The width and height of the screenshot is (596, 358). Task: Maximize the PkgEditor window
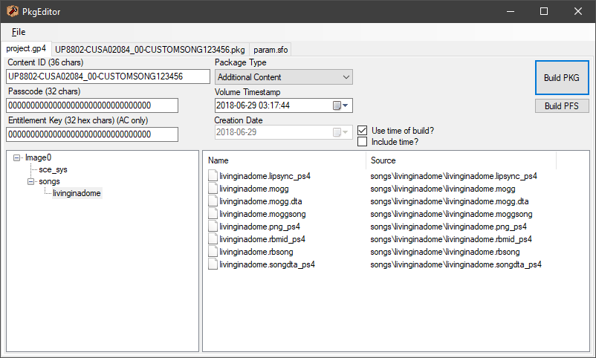pos(544,11)
